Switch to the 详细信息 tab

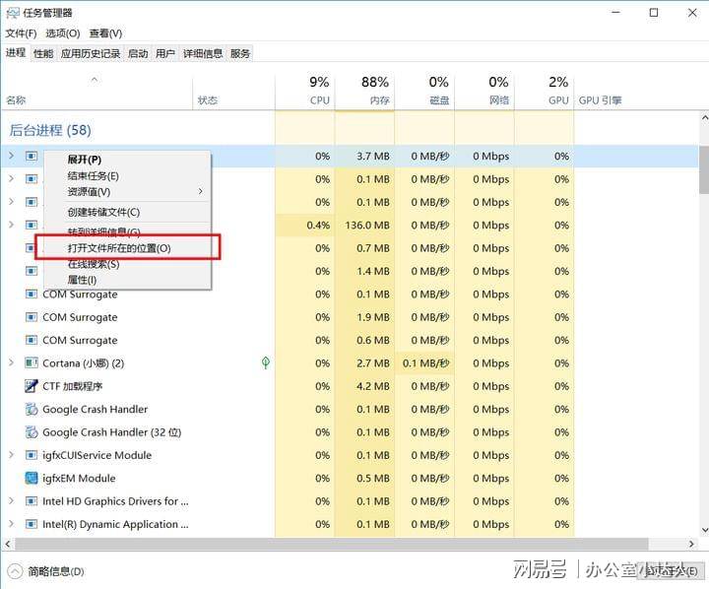(203, 54)
